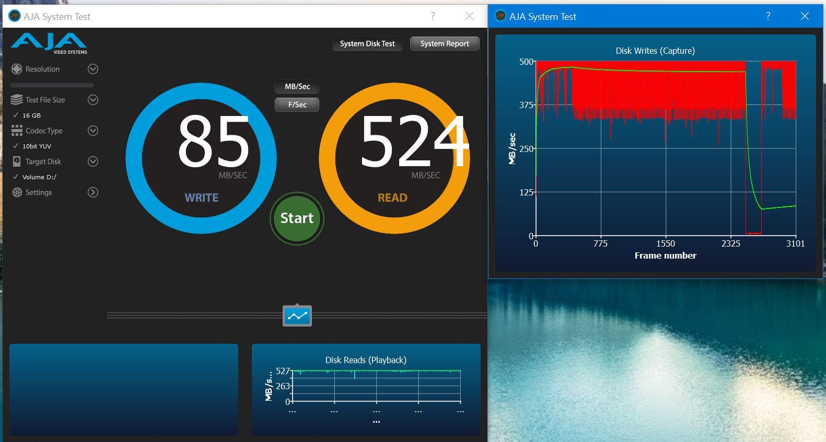826x442 pixels.
Task: Open help in main AJA window
Action: tap(433, 16)
